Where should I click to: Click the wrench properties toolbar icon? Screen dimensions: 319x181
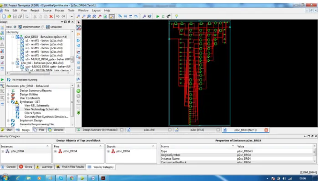click(144, 16)
